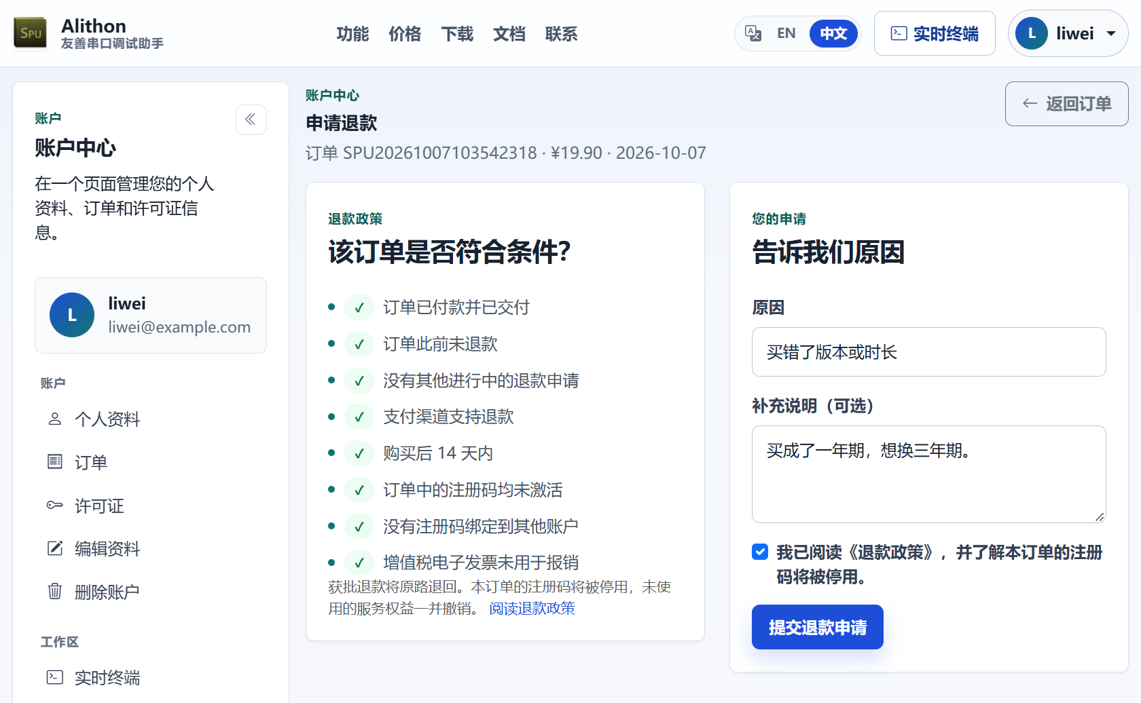The height and width of the screenshot is (703, 1141).
Task: Go to 价格 in top navigation
Action: point(405,34)
